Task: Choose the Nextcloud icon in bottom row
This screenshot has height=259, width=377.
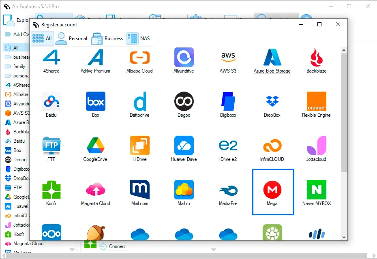Action: pos(51,232)
